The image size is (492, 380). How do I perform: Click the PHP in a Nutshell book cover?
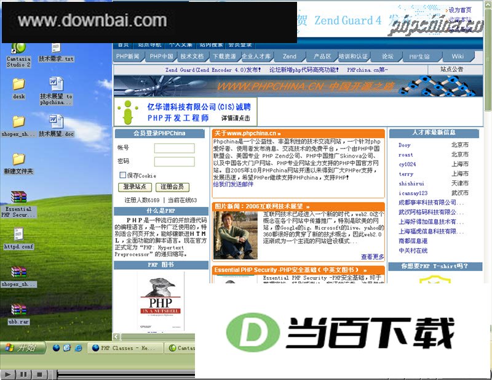pyautogui.click(x=161, y=301)
